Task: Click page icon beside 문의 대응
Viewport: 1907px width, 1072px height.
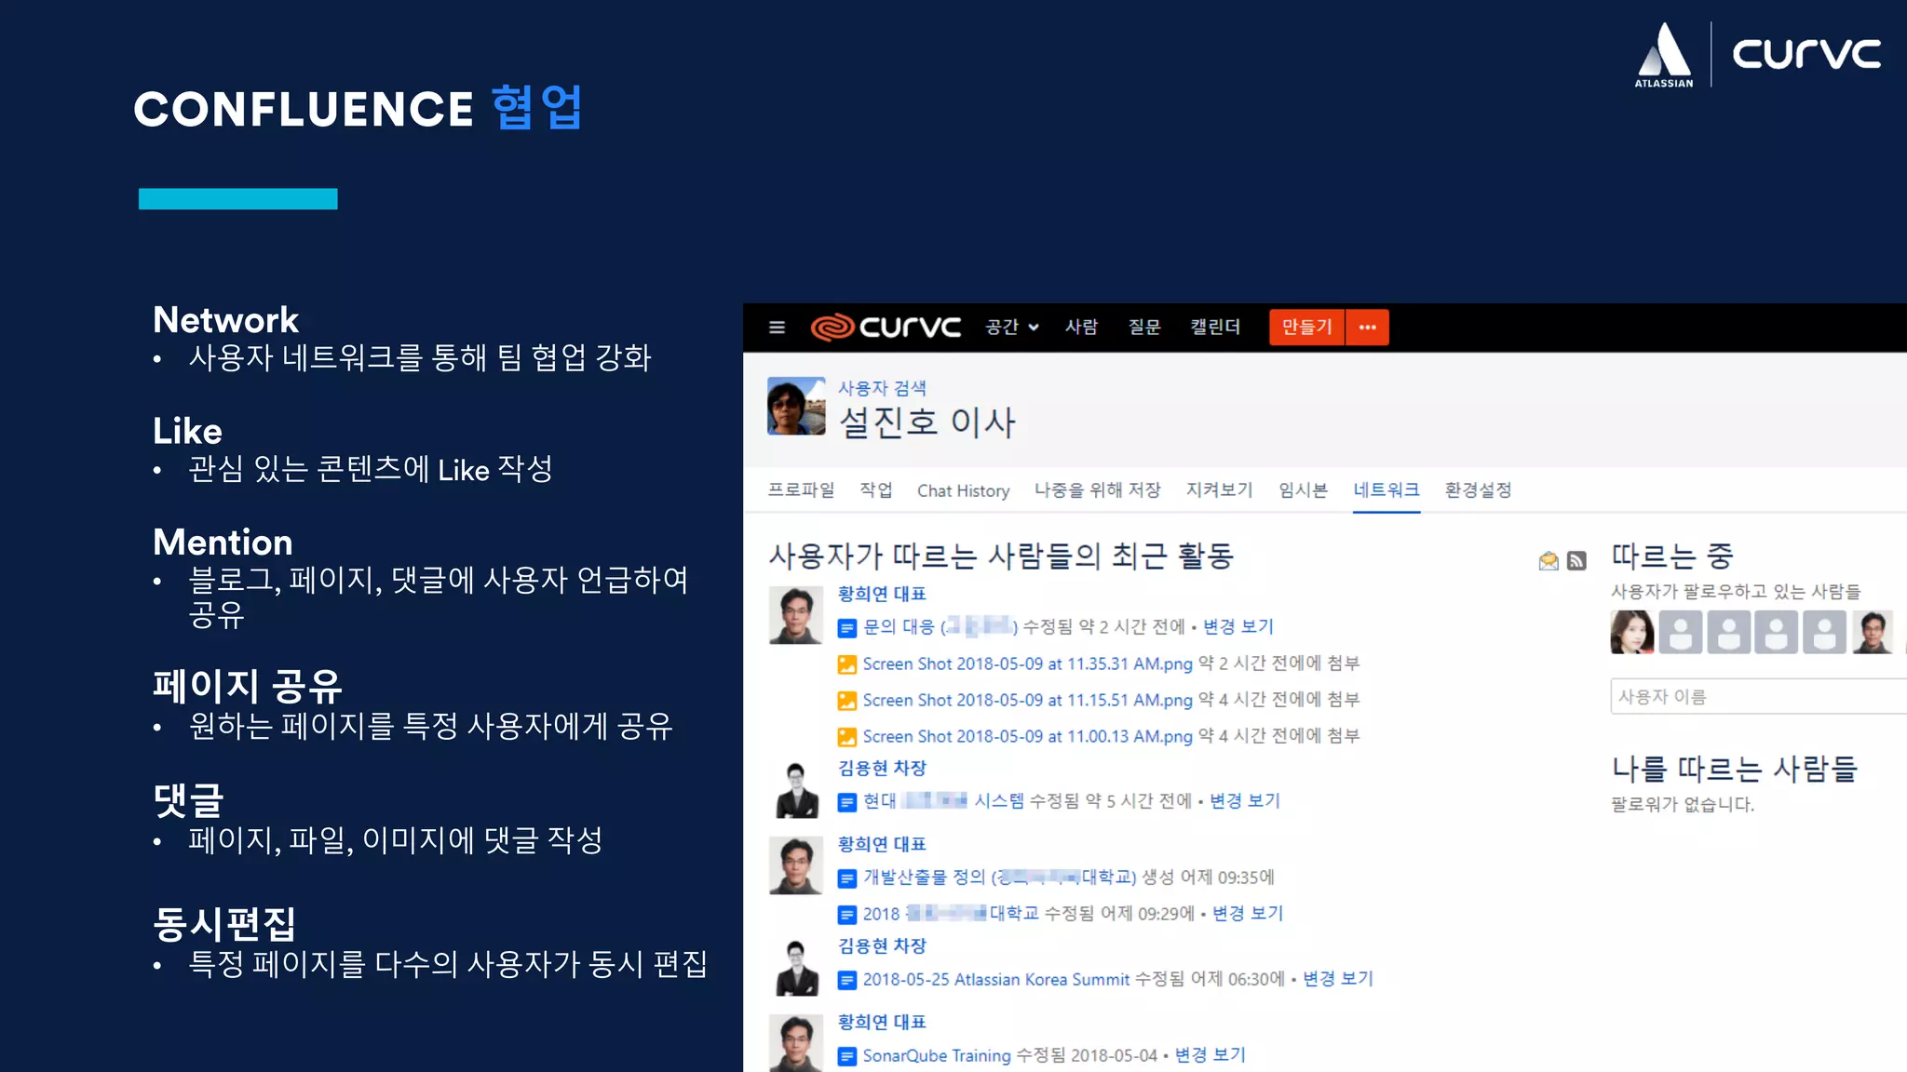Action: [x=846, y=628]
